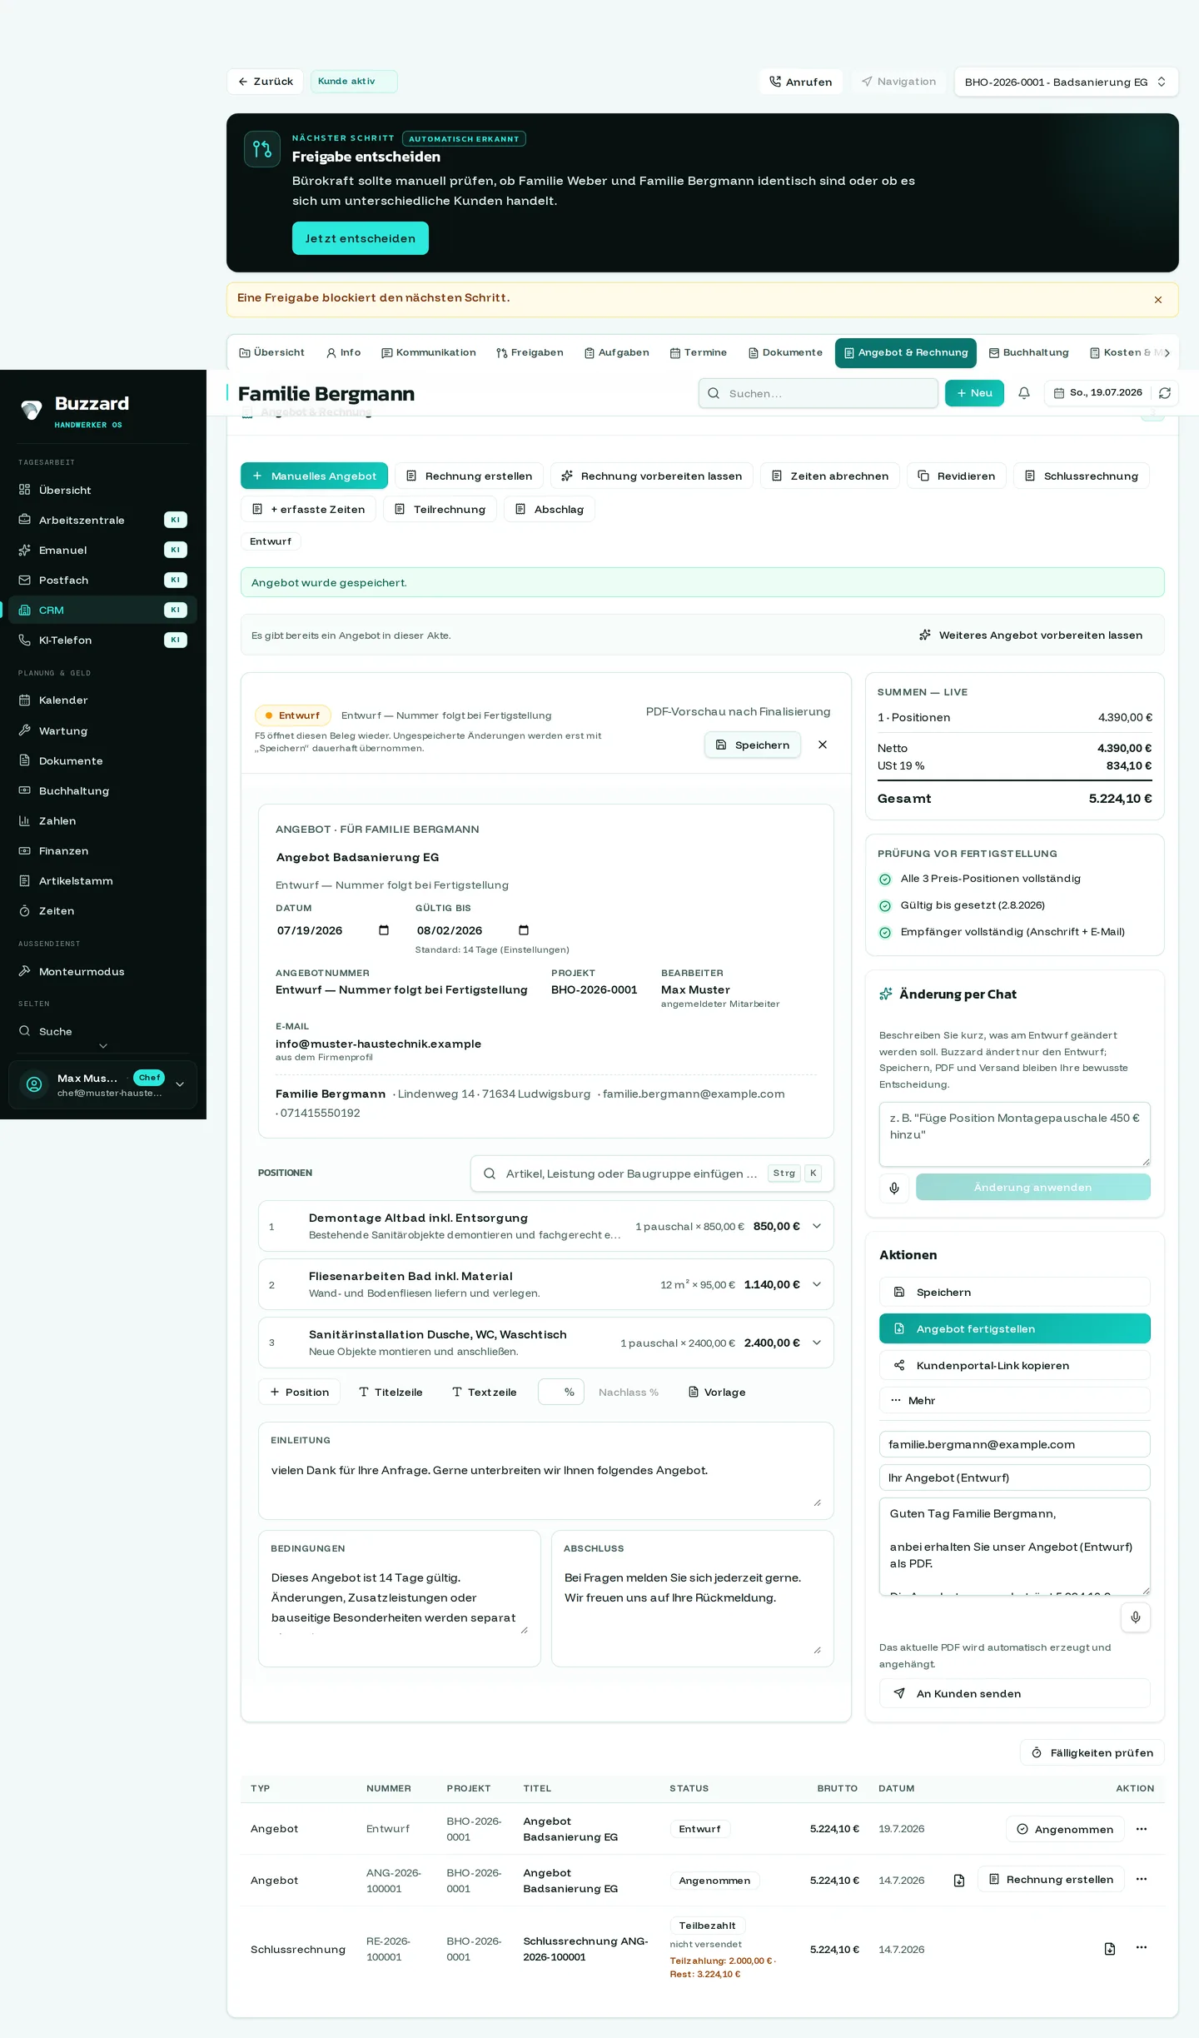Click microphone icon under Änderung per Chat
The height and width of the screenshot is (2038, 1199).
(894, 1188)
